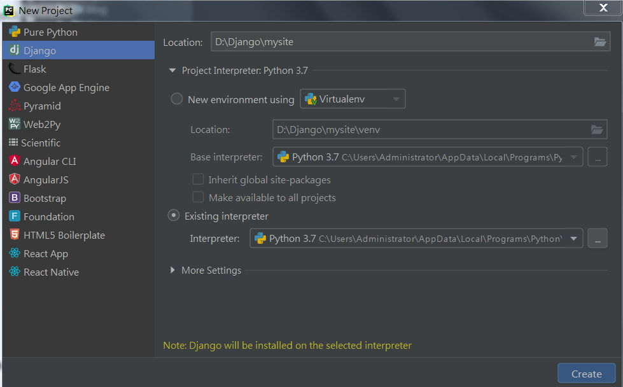Click the Angular CLI shield icon
This screenshot has width=623, height=387.
point(14,160)
